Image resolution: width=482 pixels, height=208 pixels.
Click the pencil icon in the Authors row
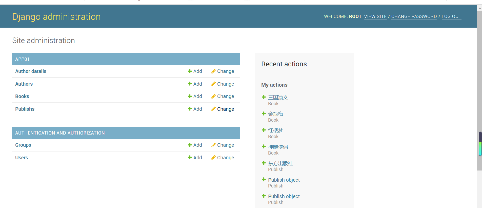click(x=213, y=84)
